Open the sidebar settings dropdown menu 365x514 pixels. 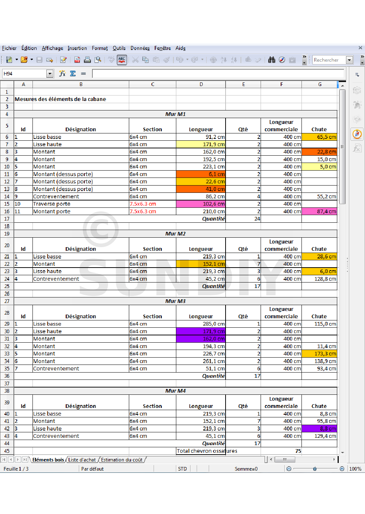tap(357, 74)
